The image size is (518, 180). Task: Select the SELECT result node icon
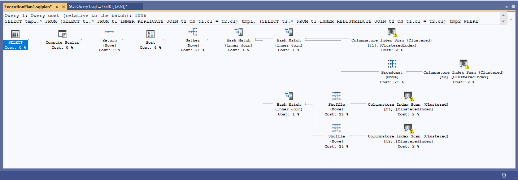point(15,34)
